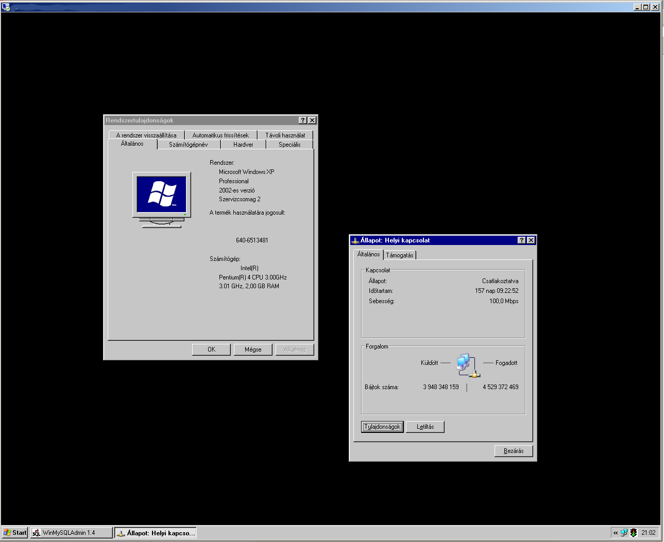664x542 pixels.
Task: Click the speed value 100,0 Mbps
Action: pyautogui.click(x=504, y=301)
